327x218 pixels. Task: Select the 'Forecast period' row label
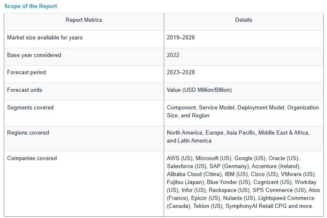26,72
